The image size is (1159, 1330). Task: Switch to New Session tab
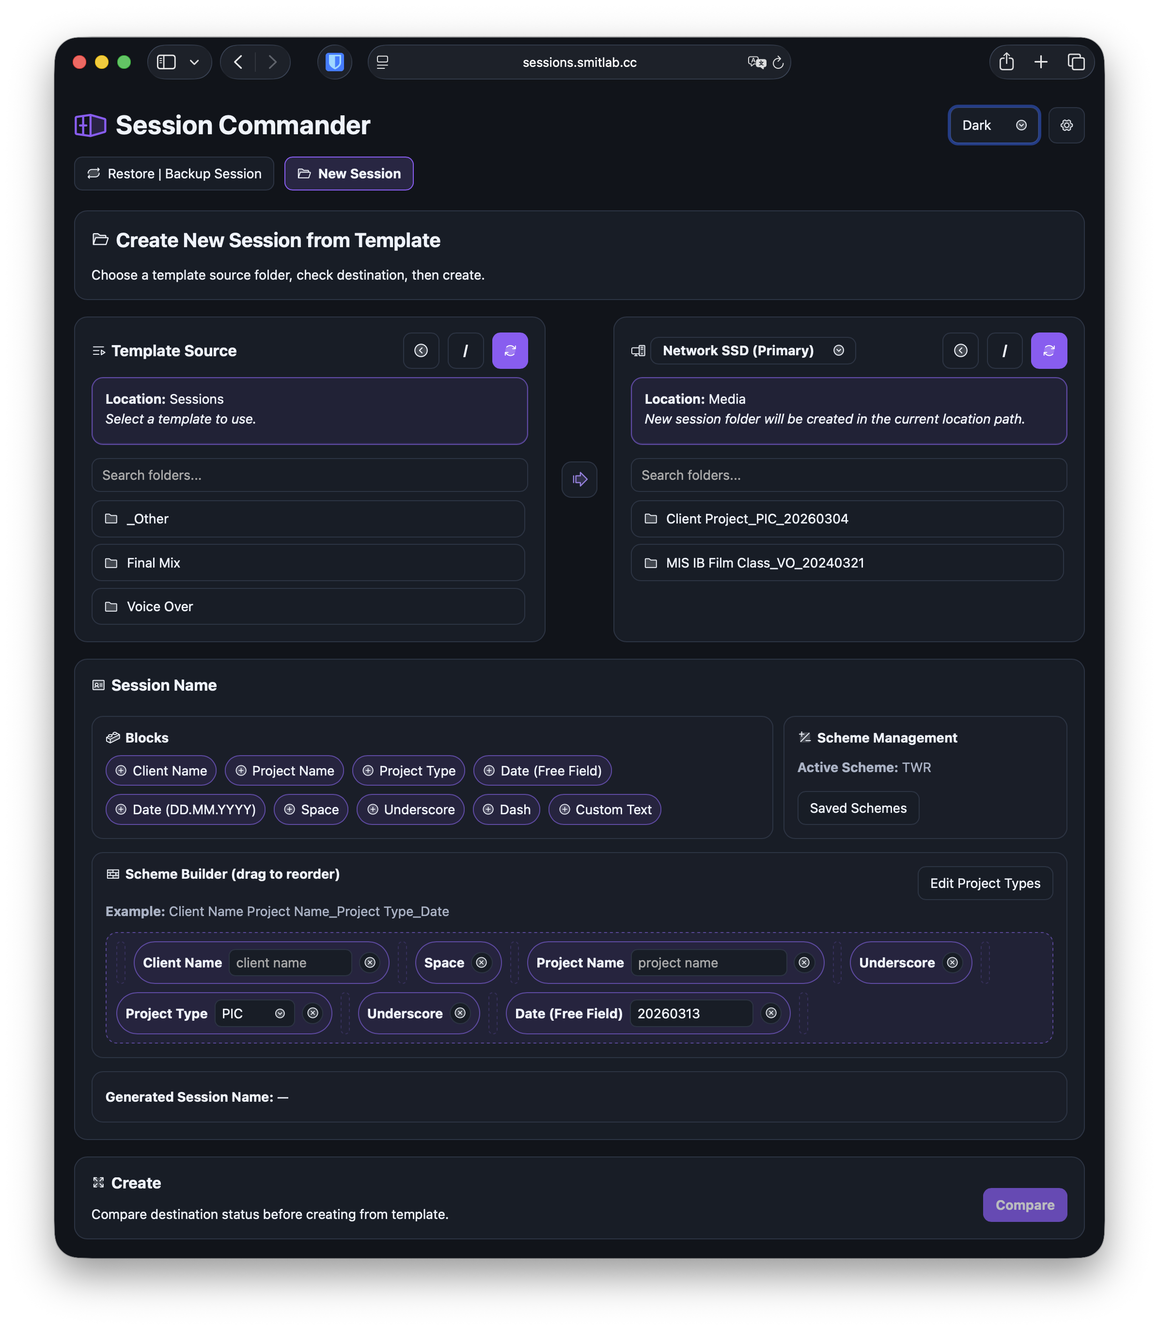[x=348, y=174]
